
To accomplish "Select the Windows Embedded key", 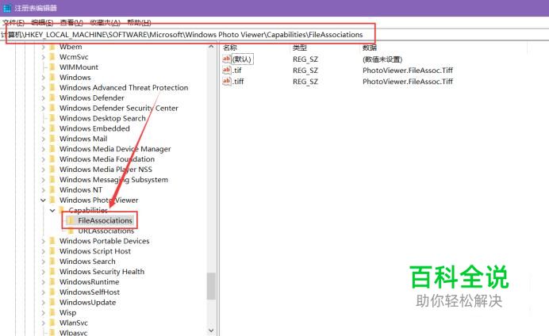I will [x=94, y=128].
